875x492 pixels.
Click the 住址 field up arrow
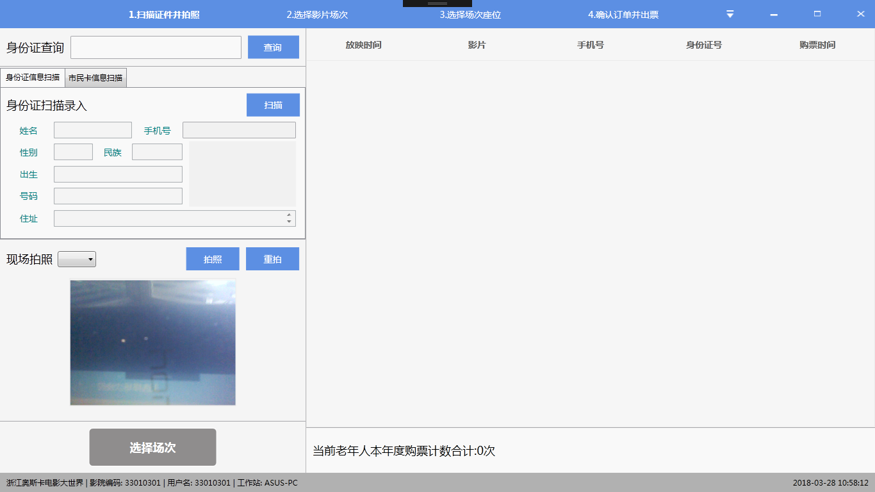pos(289,215)
